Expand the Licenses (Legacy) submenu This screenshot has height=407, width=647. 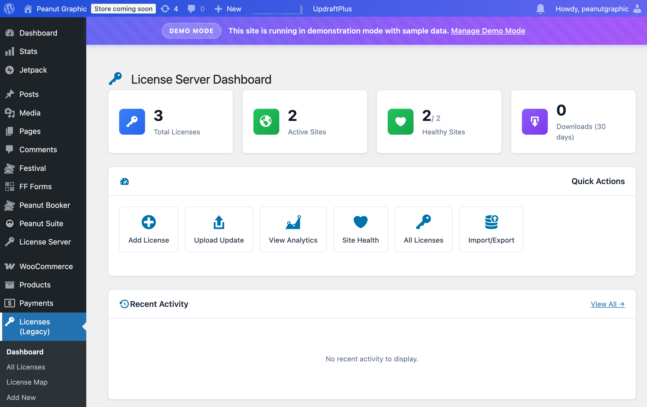tap(35, 327)
